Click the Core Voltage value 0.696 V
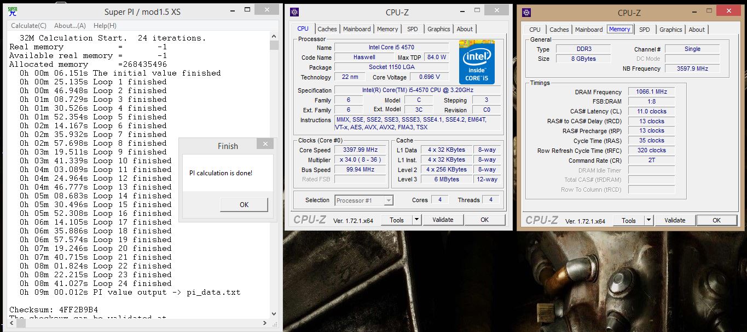The height and width of the screenshot is (332, 747). (x=429, y=77)
